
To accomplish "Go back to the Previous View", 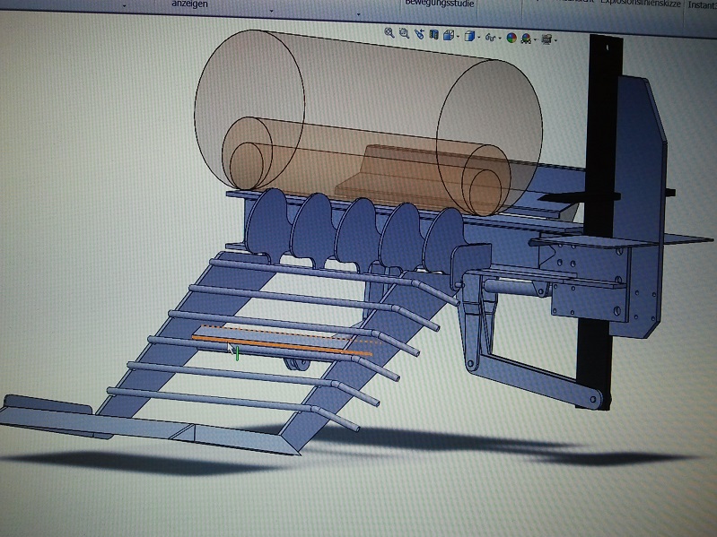I will tap(420, 34).
